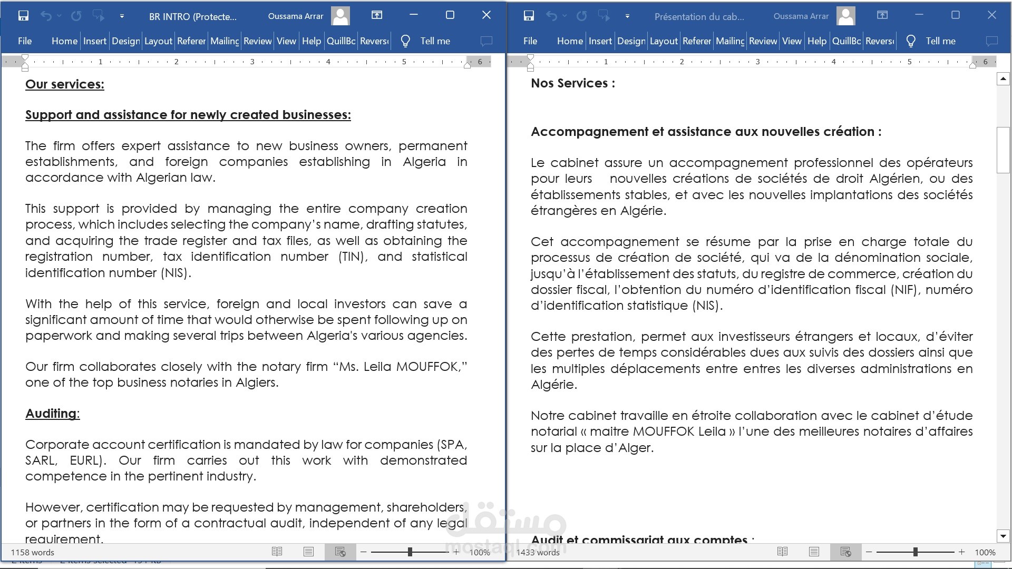Select the Home tab in the Présentation window

[x=570, y=41]
